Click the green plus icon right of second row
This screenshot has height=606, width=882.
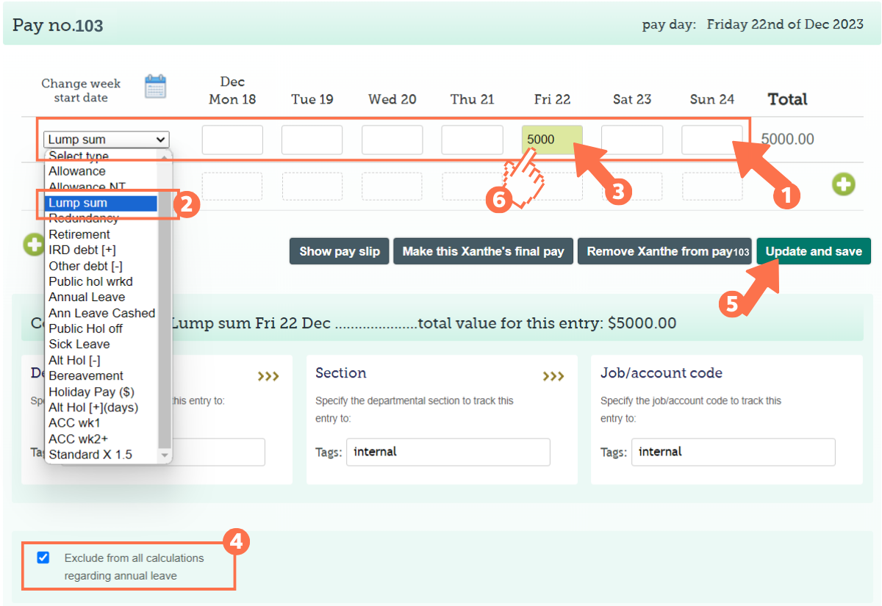[843, 185]
